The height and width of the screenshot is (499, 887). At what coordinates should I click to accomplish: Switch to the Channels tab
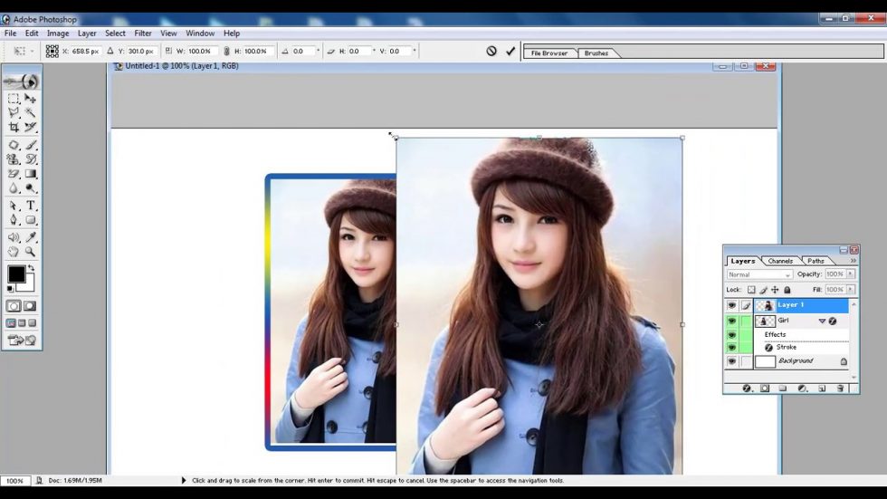click(x=780, y=261)
